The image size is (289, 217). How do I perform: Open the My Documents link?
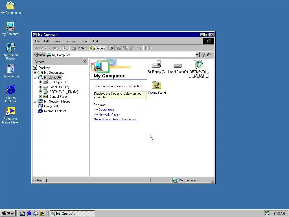(104, 110)
